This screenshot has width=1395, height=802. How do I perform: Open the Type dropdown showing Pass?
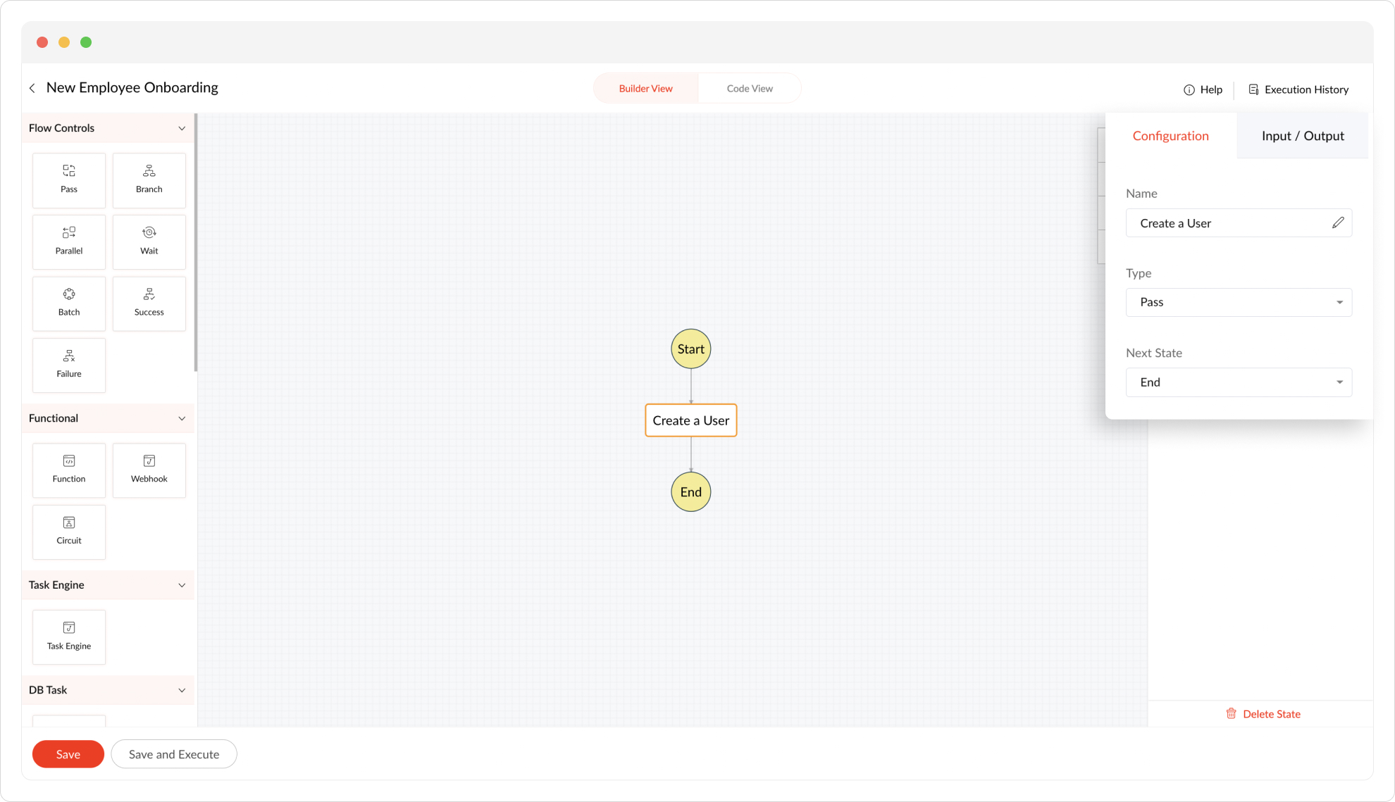pos(1238,302)
